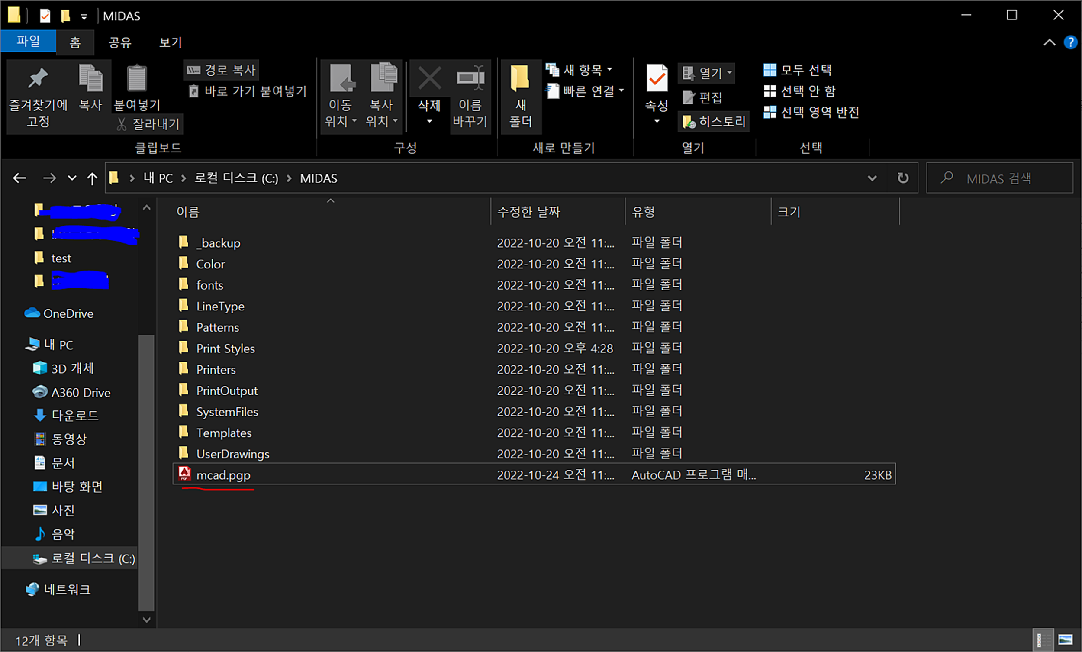
Task: Switch to View (보기) ribbon tab
Action: pos(171,42)
